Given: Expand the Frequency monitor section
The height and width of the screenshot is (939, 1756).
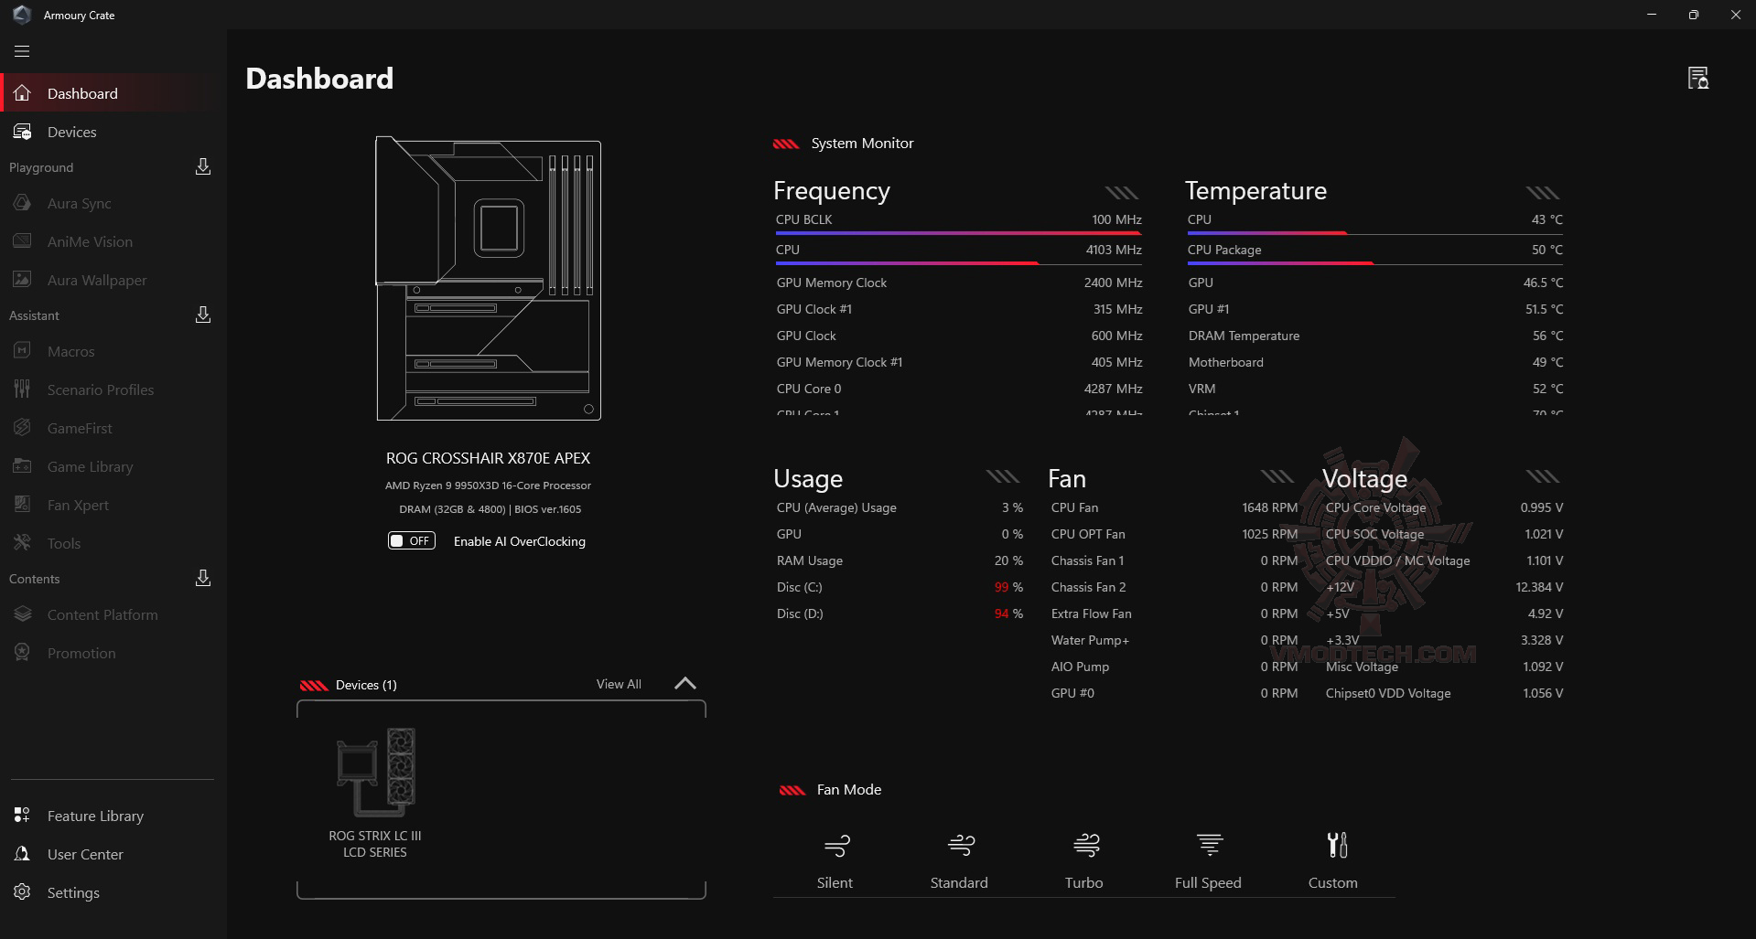Looking at the screenshot, I should point(1120,192).
